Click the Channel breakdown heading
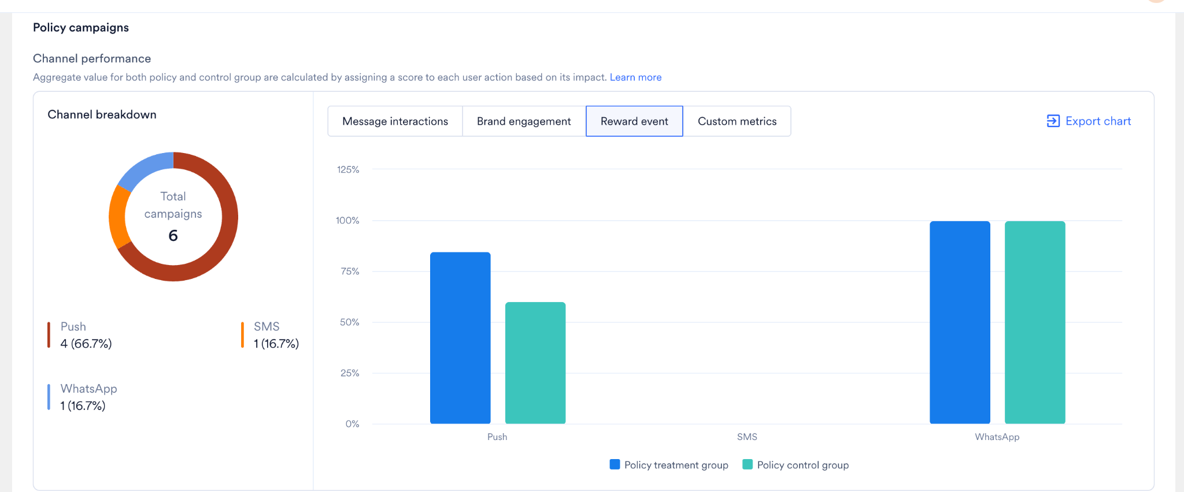Screen dimensions: 1184x492 [x=102, y=114]
